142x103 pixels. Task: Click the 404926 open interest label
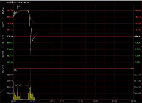(x=137, y=81)
